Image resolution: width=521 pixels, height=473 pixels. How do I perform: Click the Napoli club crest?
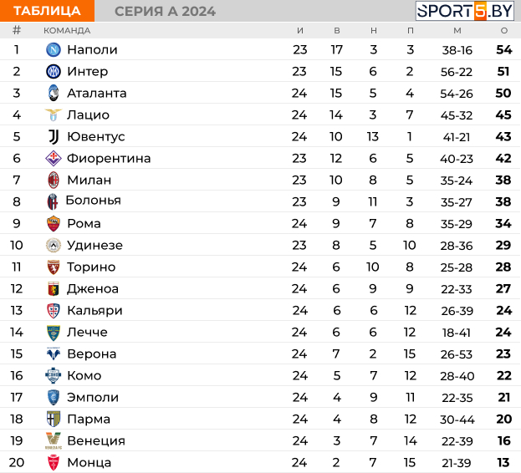pos(54,50)
